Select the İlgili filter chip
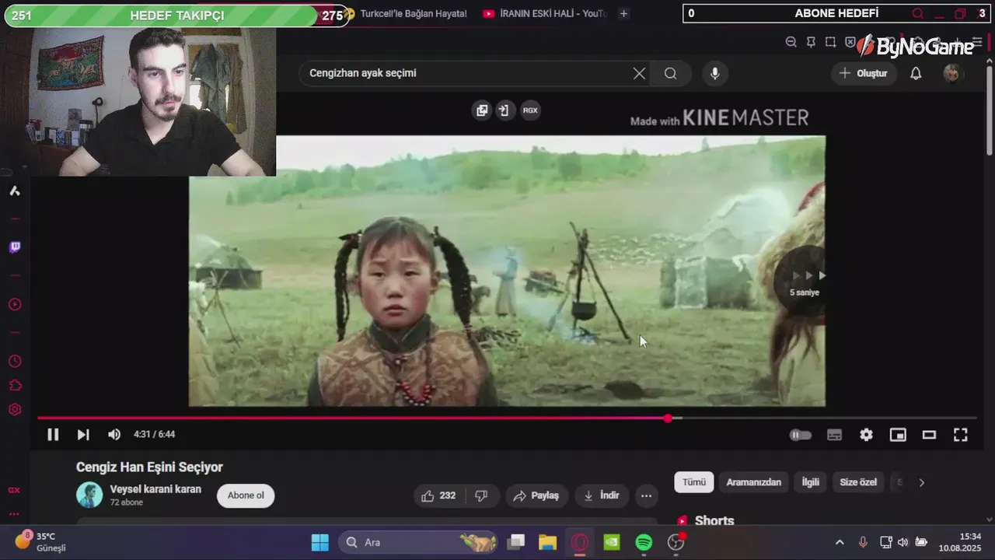 pos(811,482)
